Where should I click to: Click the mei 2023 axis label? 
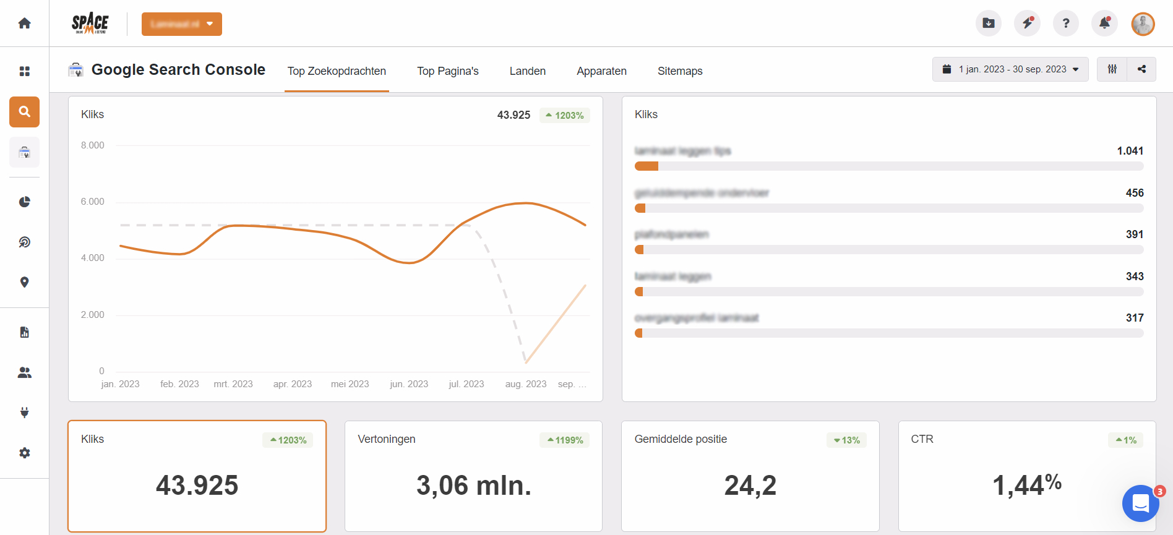click(350, 384)
